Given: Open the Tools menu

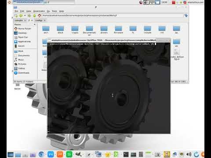Looking at the screenshot, I should coord(55,11).
